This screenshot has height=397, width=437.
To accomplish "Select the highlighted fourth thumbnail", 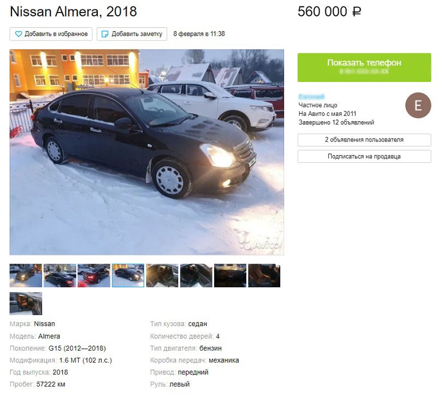I will 128,276.
